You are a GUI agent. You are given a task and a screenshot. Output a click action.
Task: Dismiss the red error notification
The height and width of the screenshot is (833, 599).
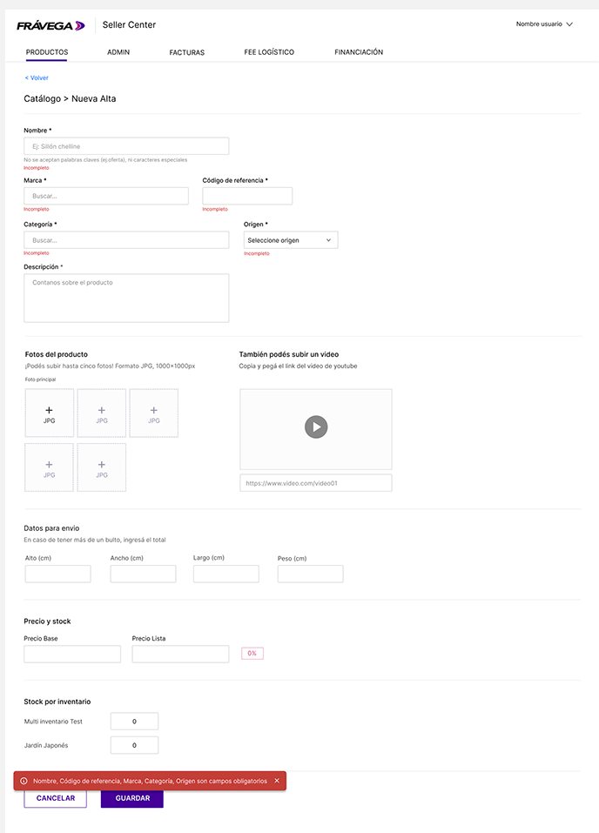[x=277, y=781]
